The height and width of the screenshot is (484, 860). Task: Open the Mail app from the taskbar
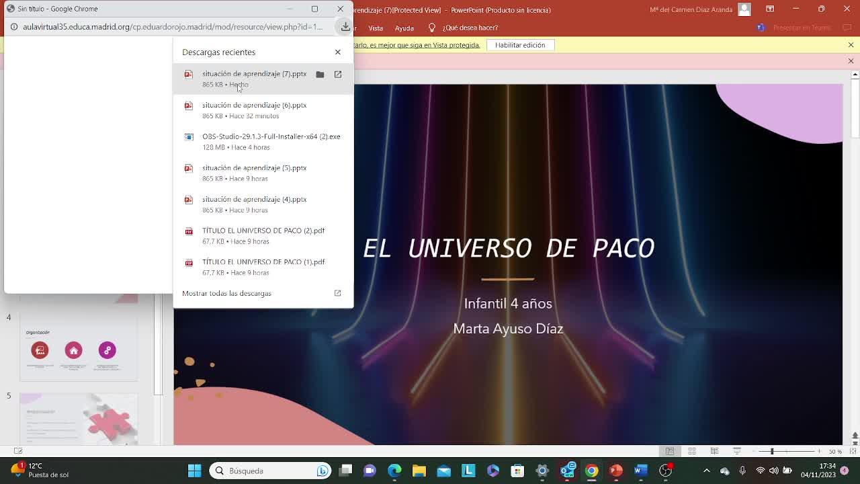point(443,471)
